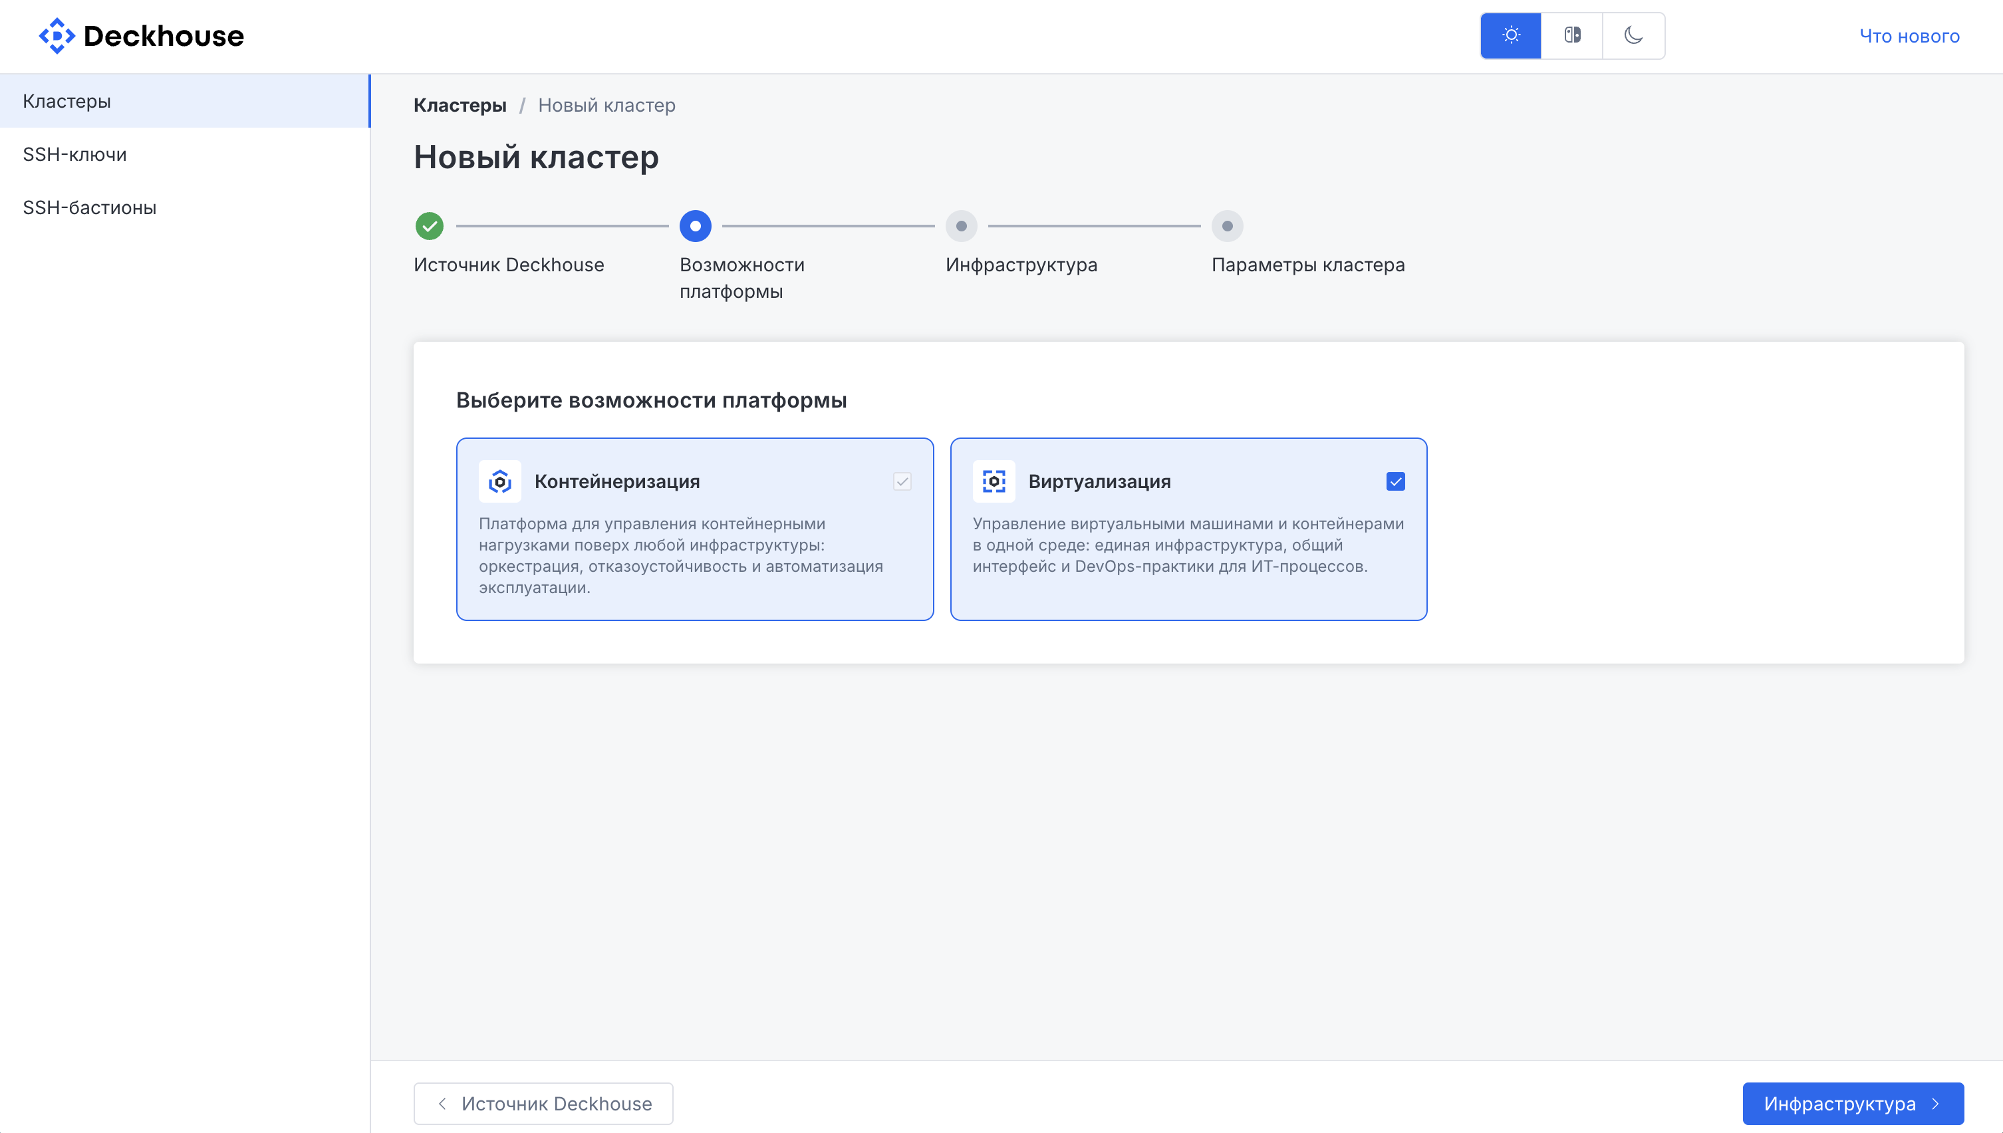Select the Инфраструктура step label
2003x1133 pixels.
(1021, 265)
